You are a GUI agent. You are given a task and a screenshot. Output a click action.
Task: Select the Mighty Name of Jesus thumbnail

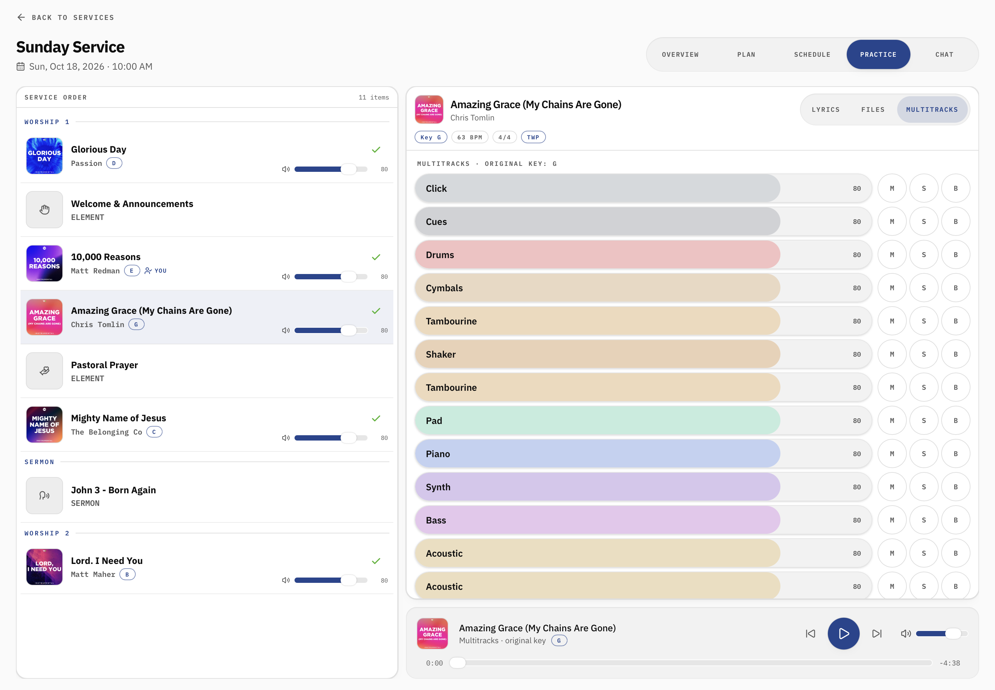click(44, 425)
